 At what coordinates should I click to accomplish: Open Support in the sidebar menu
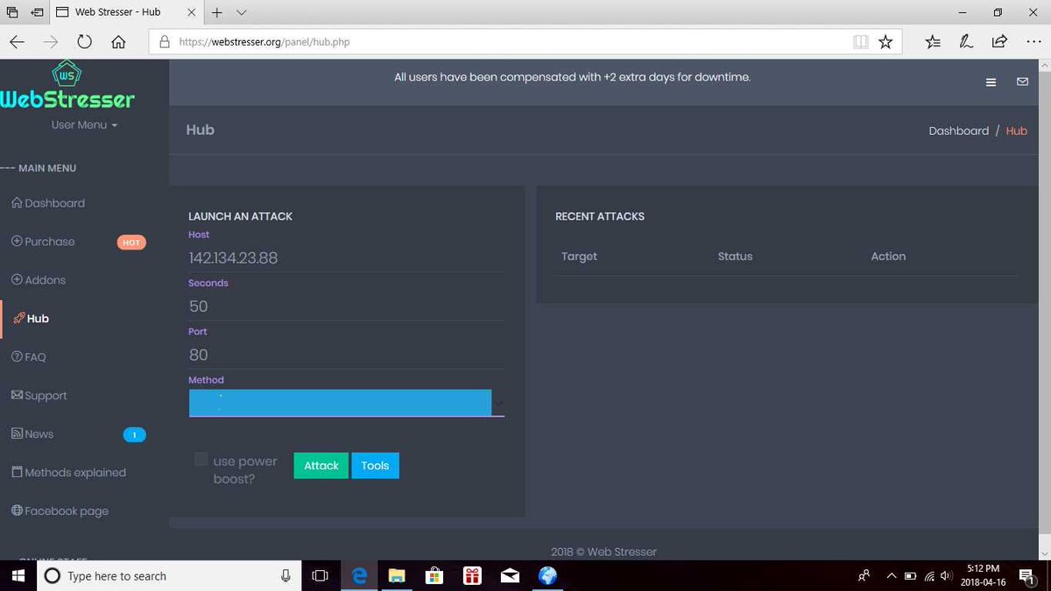click(x=39, y=396)
